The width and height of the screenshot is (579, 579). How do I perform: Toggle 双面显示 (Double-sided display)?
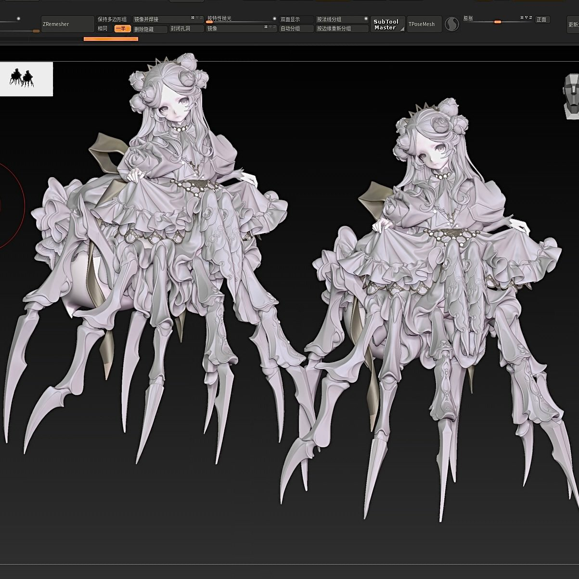(296, 19)
